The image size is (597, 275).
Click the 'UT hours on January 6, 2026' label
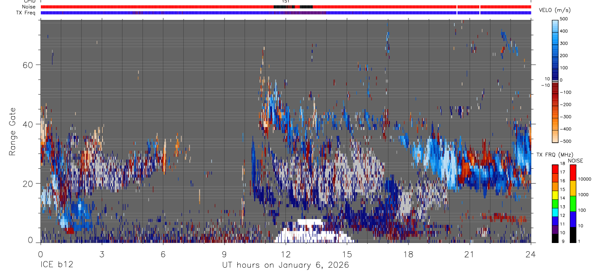coord(285,265)
